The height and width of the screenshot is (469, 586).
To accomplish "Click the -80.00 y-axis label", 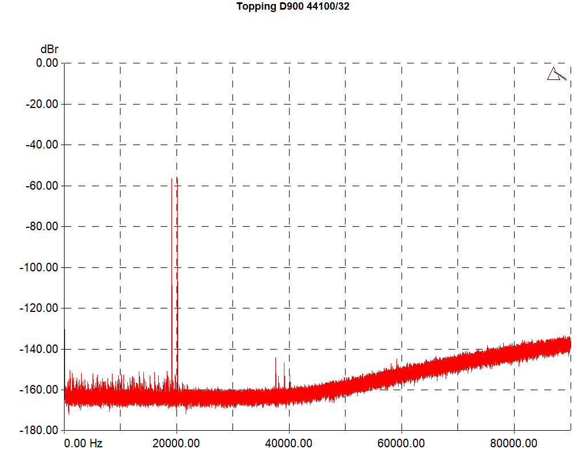I will (42, 226).
